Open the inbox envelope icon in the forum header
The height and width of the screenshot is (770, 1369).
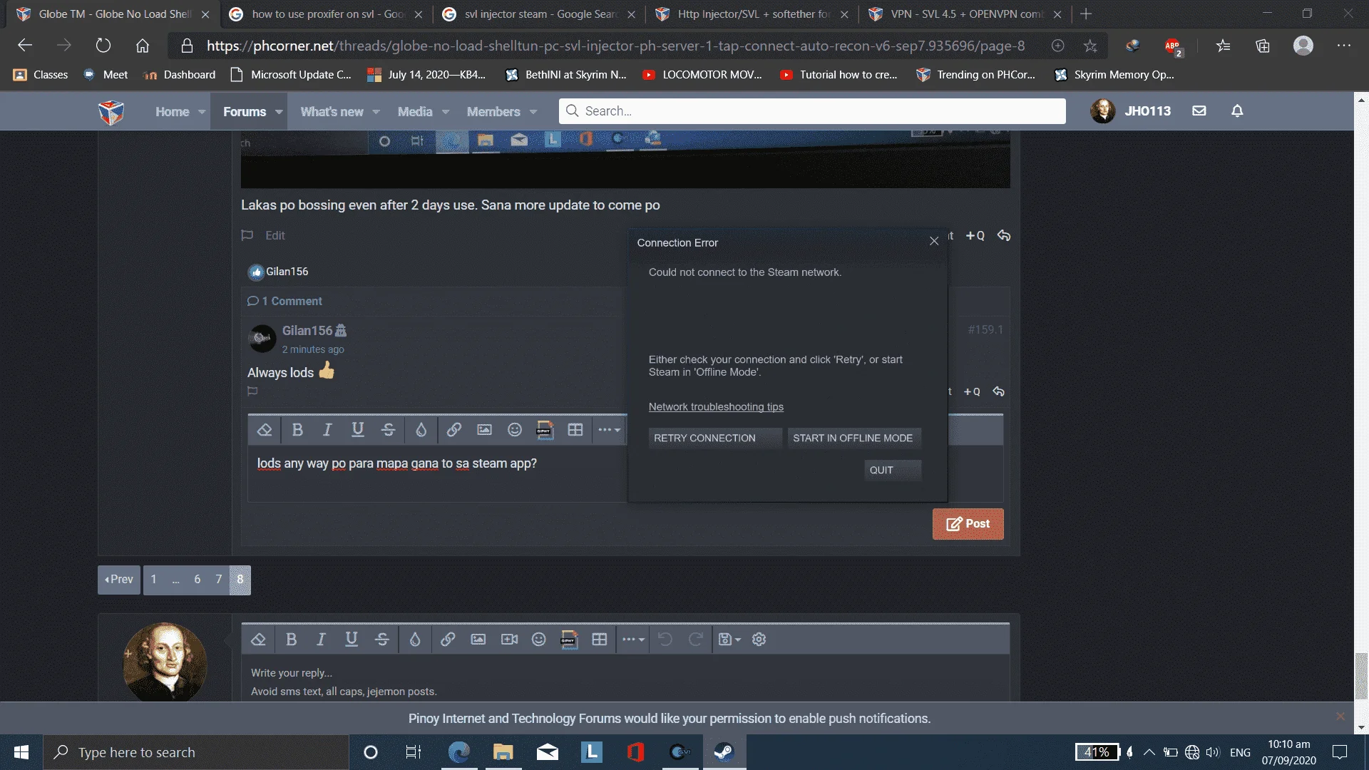1199,111
